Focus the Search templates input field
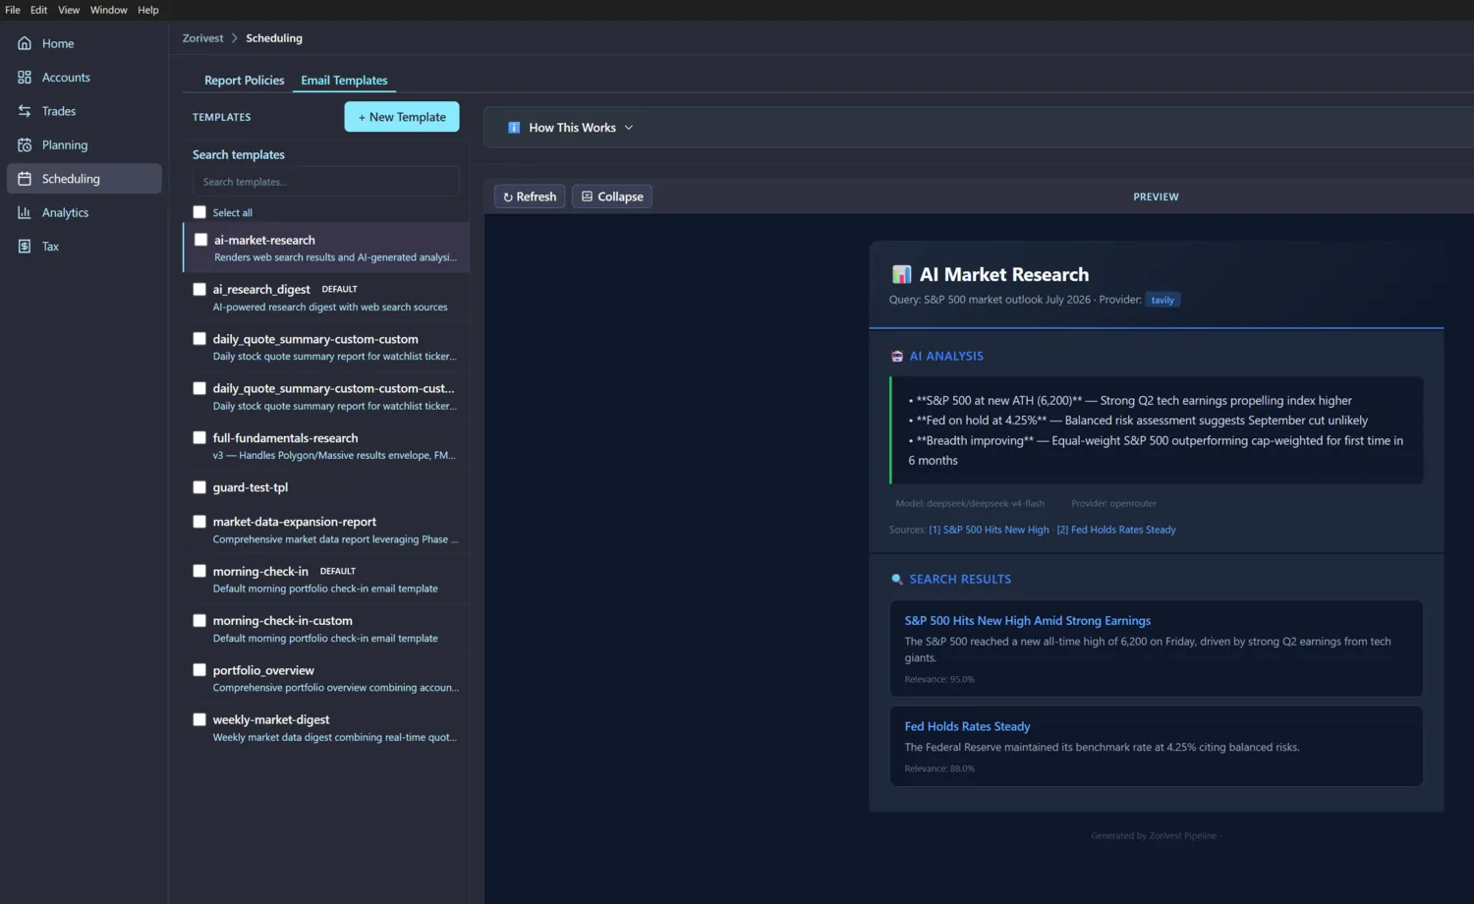Image resolution: width=1474 pixels, height=904 pixels. pyautogui.click(x=325, y=182)
